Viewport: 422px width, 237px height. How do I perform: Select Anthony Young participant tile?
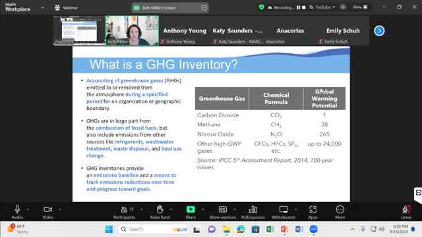pyautogui.click(x=185, y=31)
